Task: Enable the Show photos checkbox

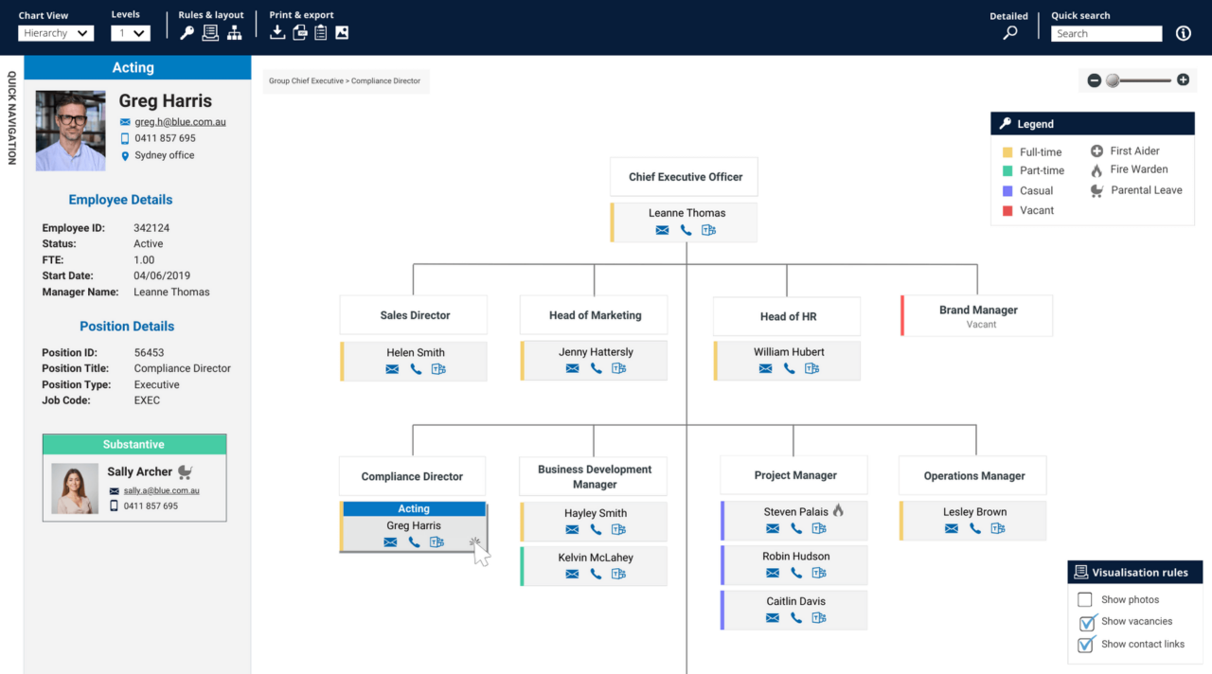Action: coord(1084,599)
